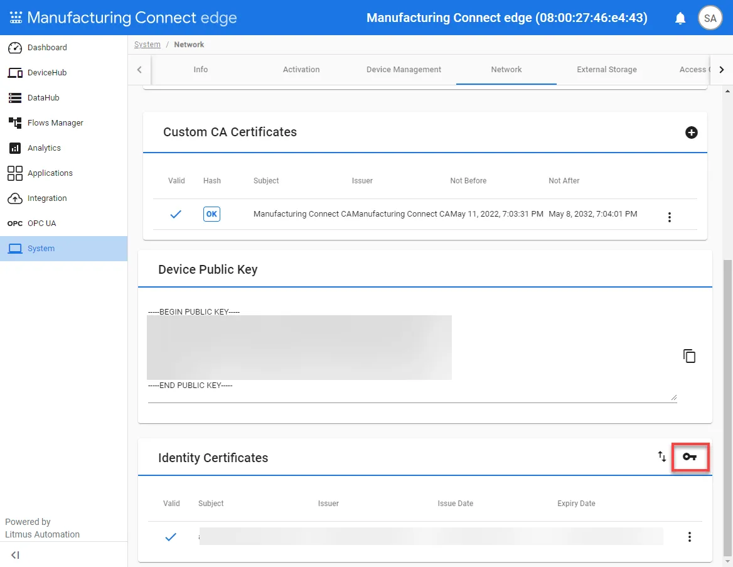Add a Custom CA Certificate
The image size is (733, 567).
click(692, 132)
